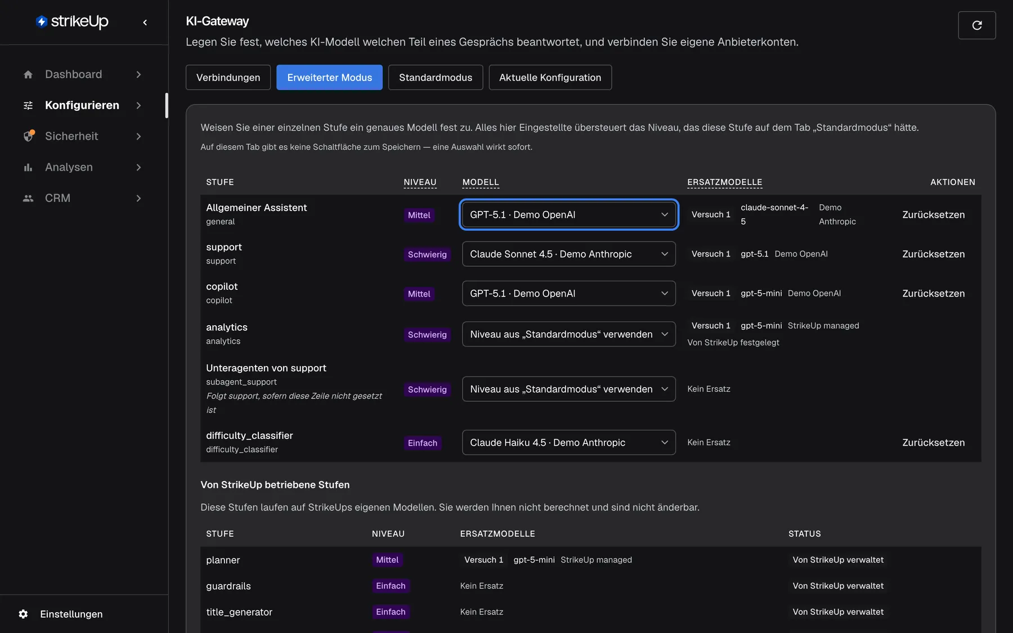Open the model dropdown for analytics row
Screen dimensions: 1013x633
pos(569,334)
